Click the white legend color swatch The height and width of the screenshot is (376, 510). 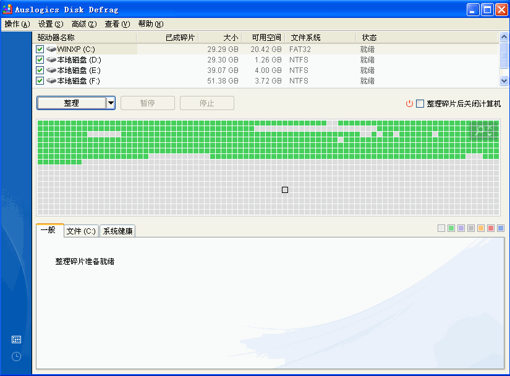coord(441,228)
